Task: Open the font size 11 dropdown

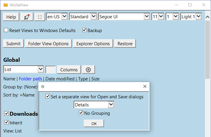Action: (158, 17)
